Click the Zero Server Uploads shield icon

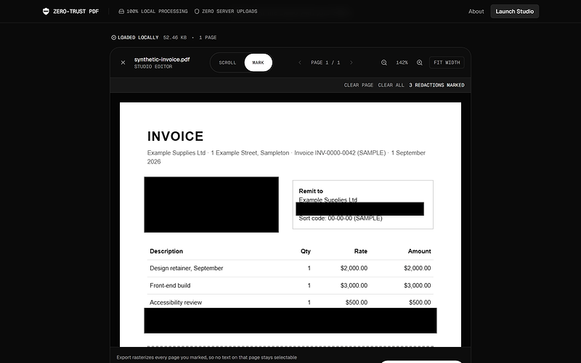(x=197, y=12)
